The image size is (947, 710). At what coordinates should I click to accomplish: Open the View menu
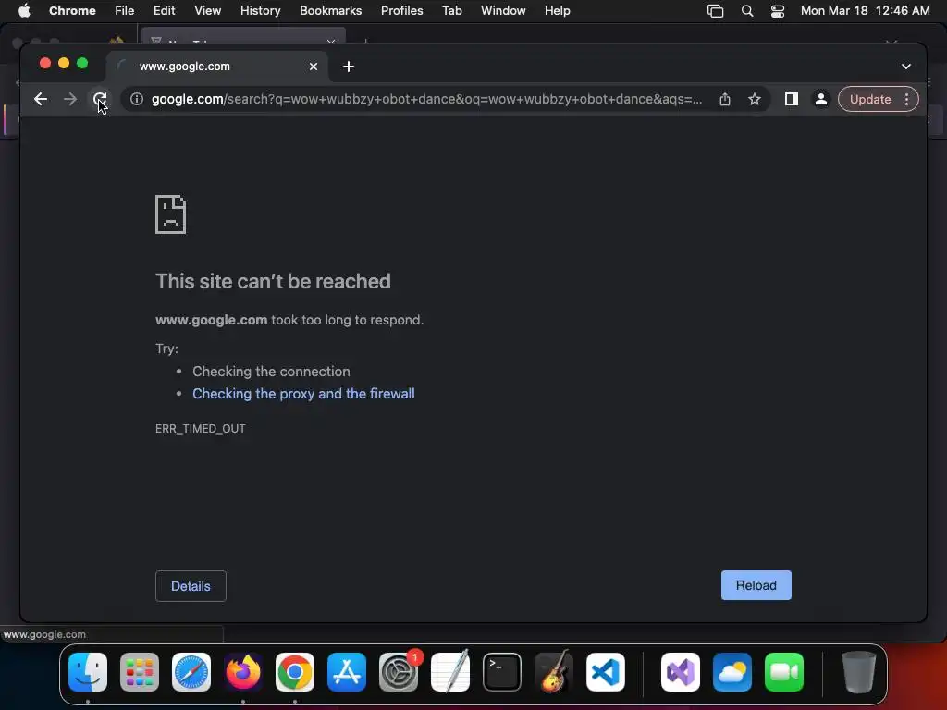pyautogui.click(x=208, y=10)
